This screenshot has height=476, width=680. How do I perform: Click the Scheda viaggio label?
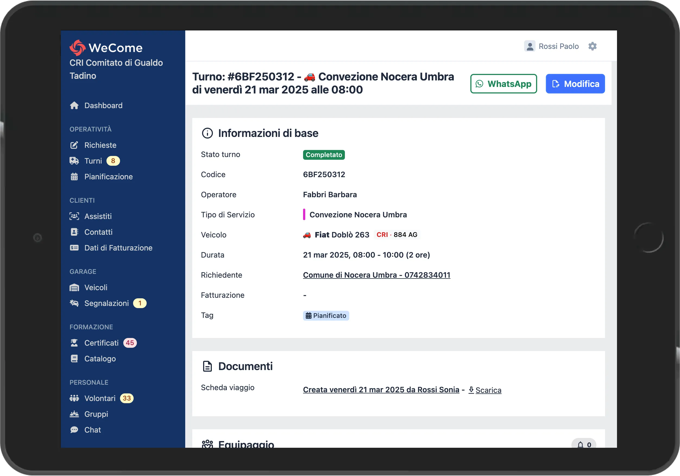click(x=228, y=388)
